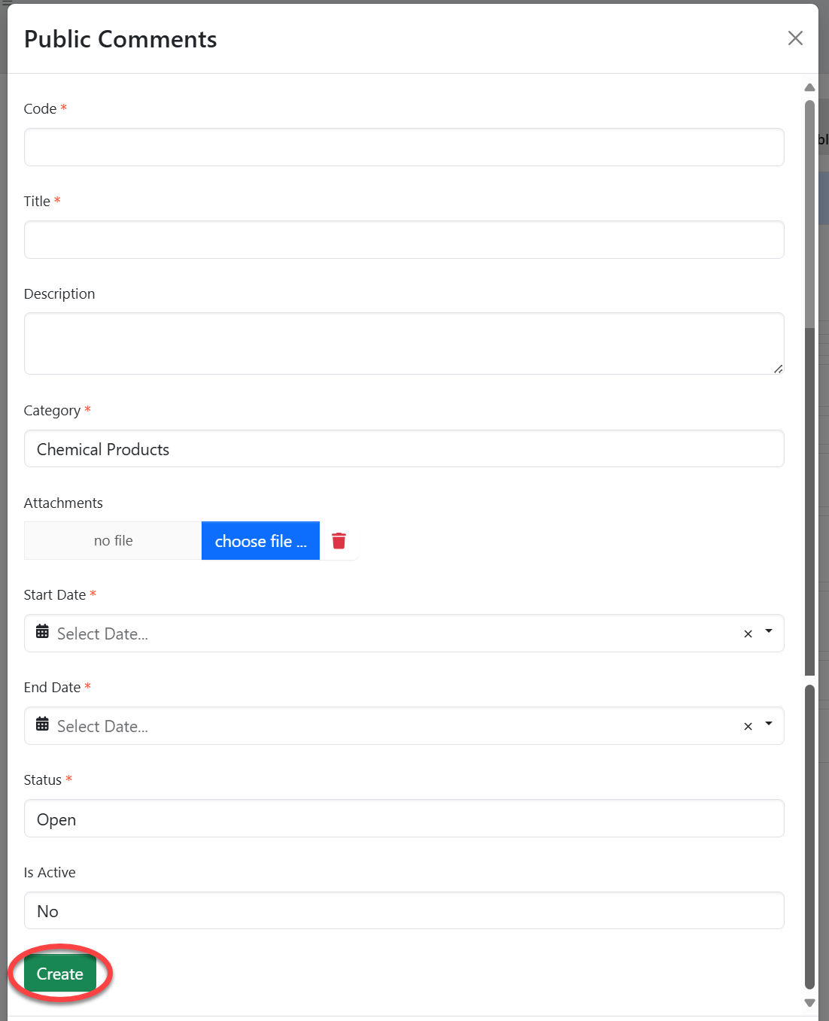
Task: Open the Is Active dropdown showing No
Action: click(404, 911)
